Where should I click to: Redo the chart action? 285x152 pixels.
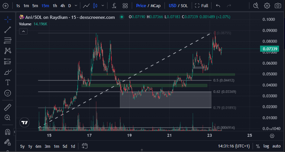point(229,6)
